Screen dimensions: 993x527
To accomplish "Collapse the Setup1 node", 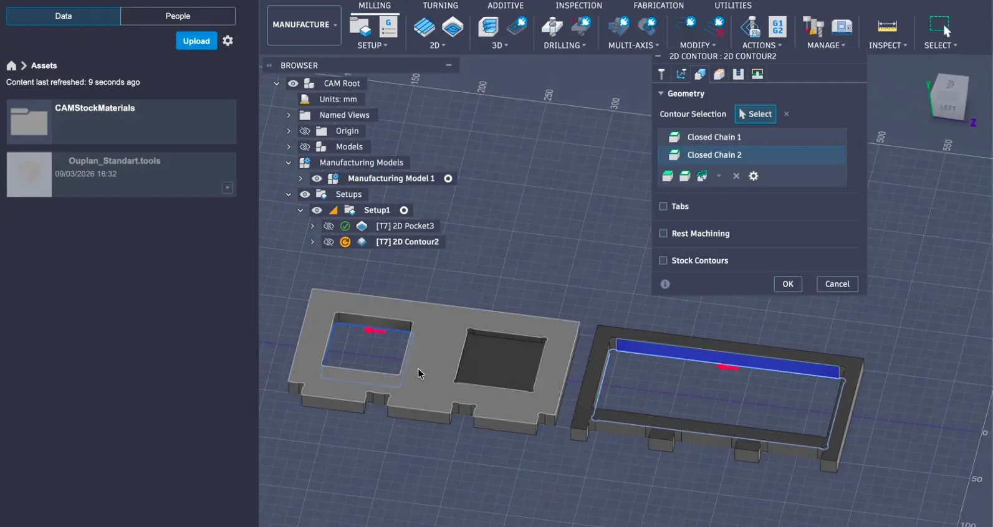I will coord(300,211).
